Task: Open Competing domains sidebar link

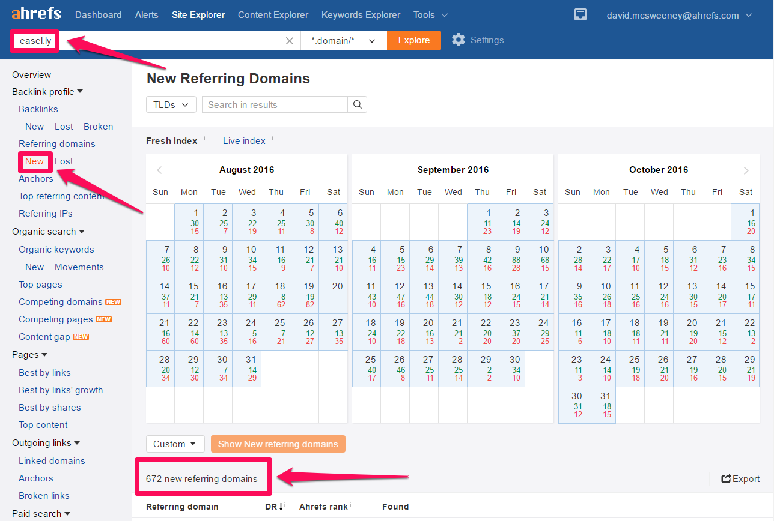Action: [x=61, y=302]
